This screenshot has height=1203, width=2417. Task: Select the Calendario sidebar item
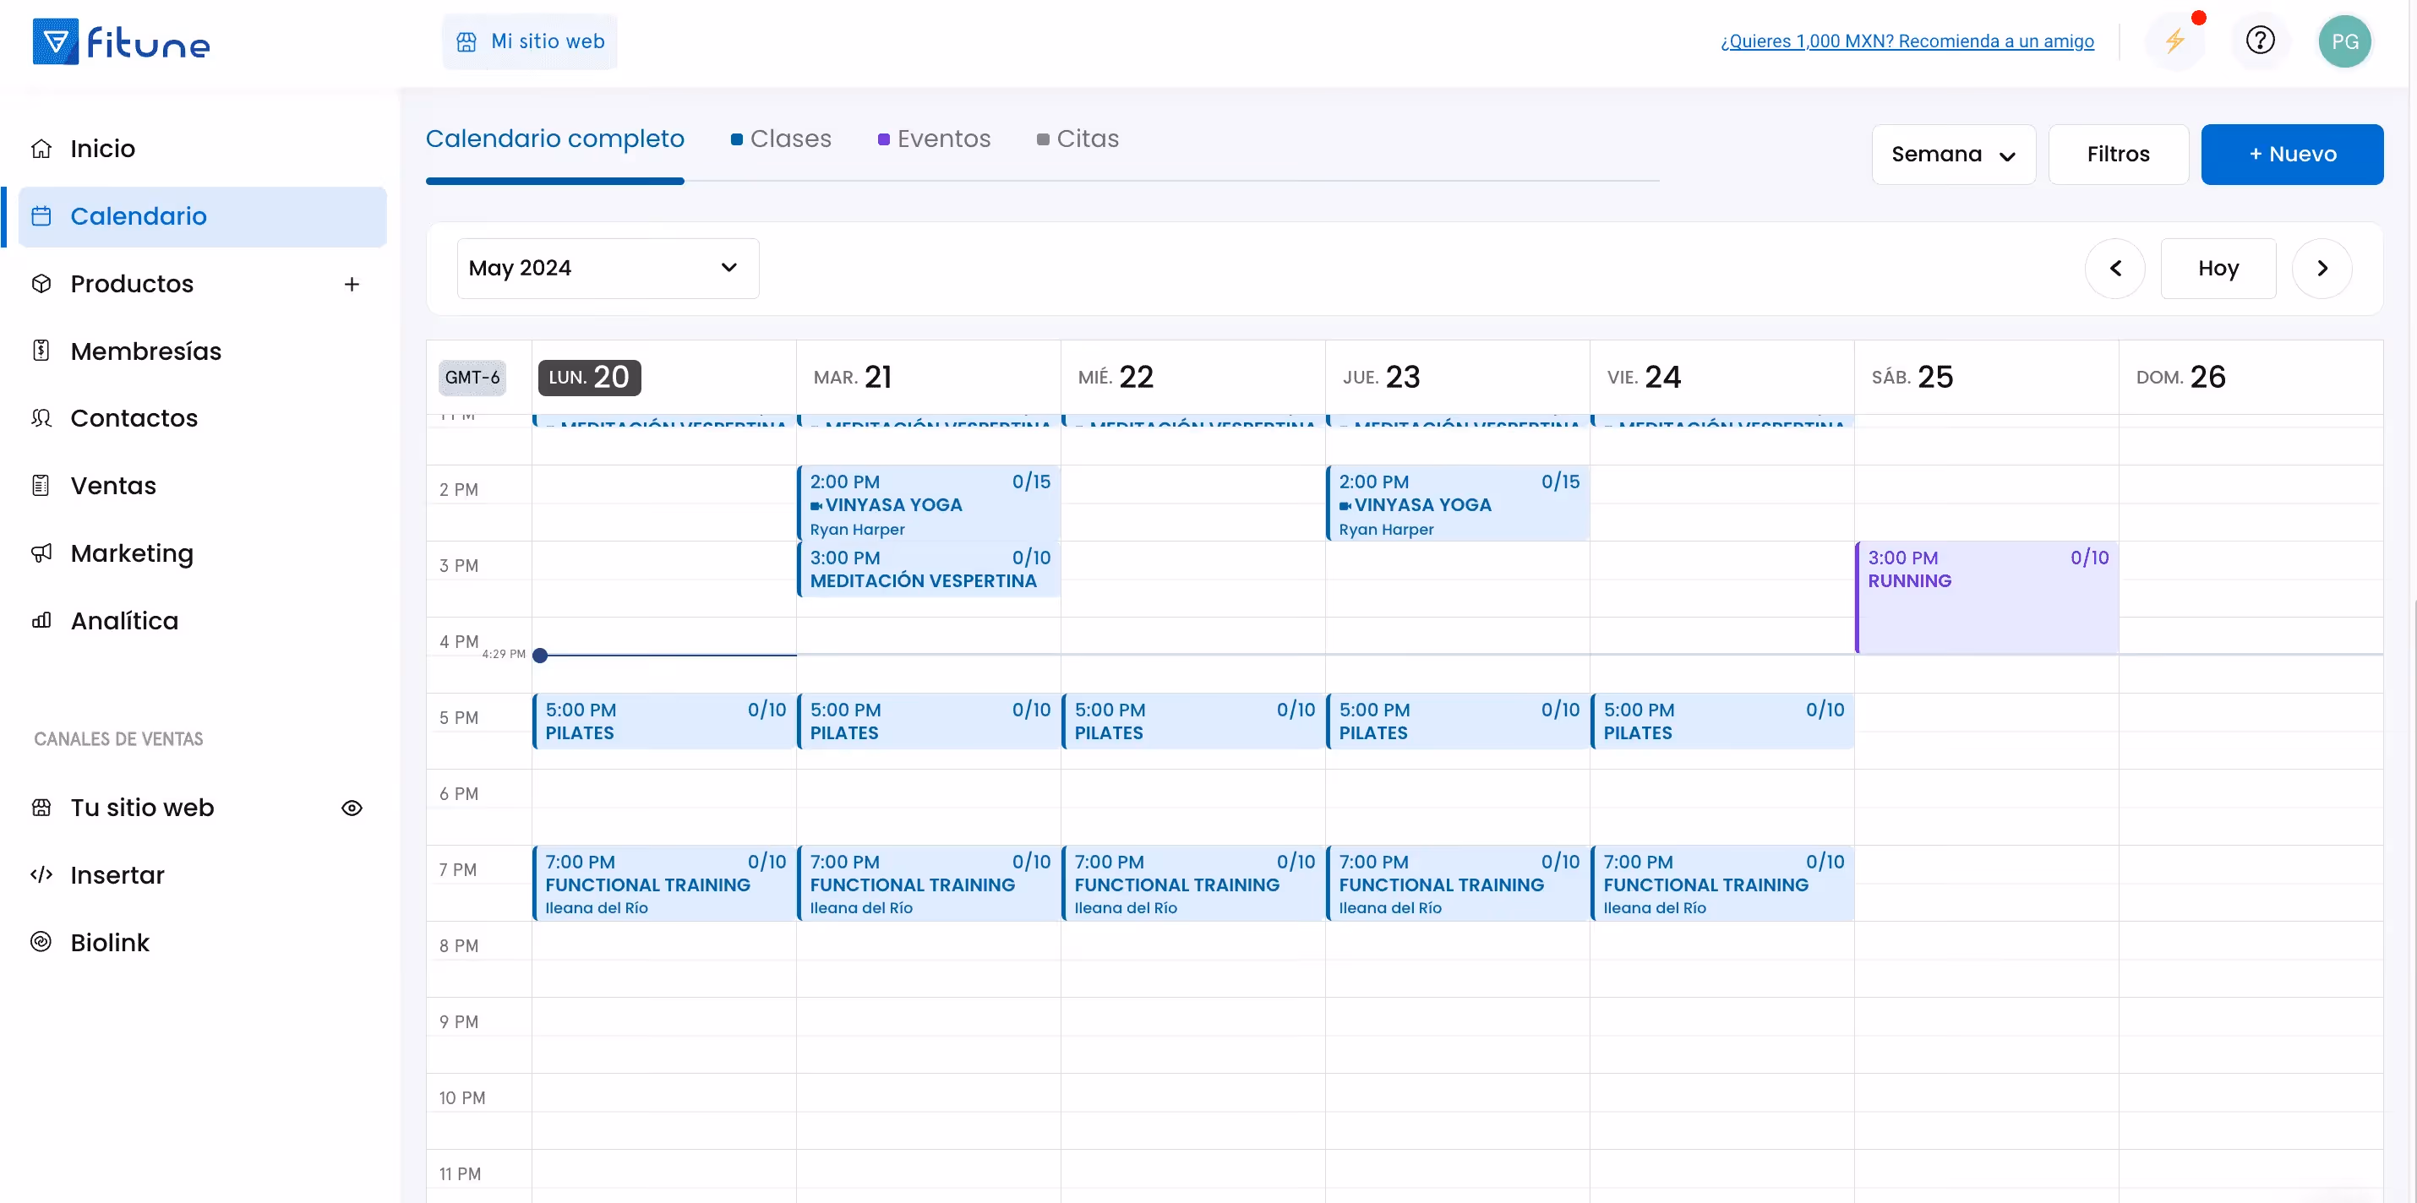tap(203, 215)
